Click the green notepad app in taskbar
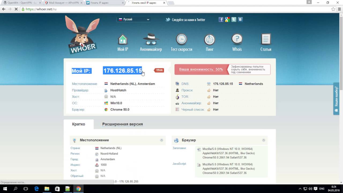Viewport: 343px width, 193px height. (68, 189)
